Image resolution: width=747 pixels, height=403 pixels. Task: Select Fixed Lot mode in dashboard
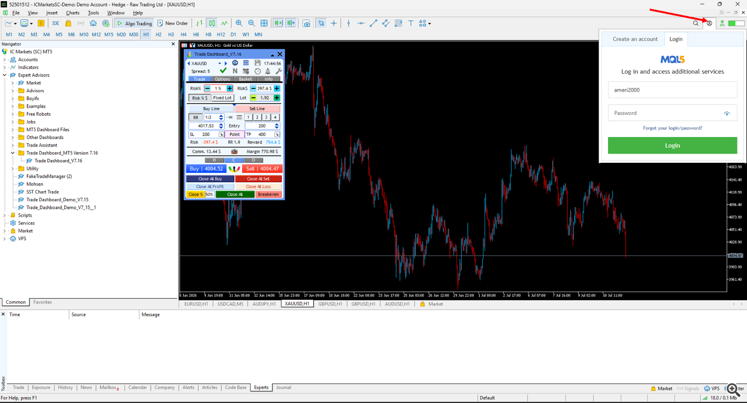point(223,98)
